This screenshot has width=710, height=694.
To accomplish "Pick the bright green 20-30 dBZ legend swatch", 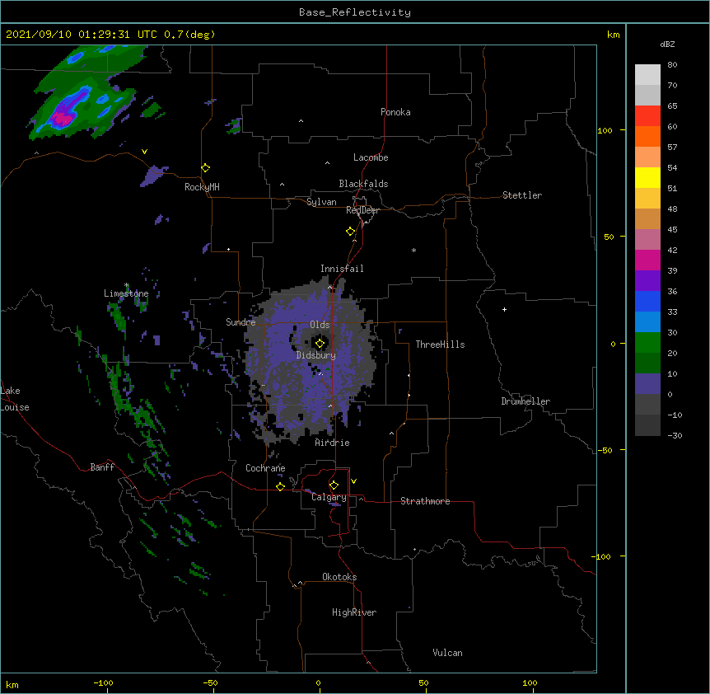I will point(647,343).
